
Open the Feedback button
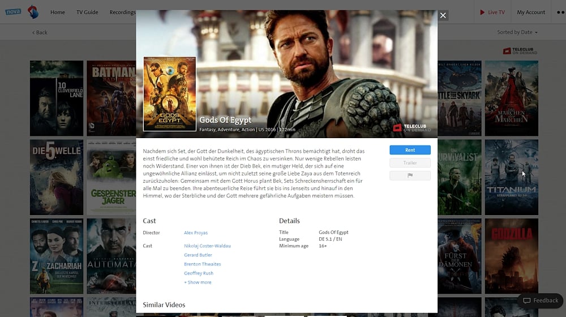click(x=541, y=301)
